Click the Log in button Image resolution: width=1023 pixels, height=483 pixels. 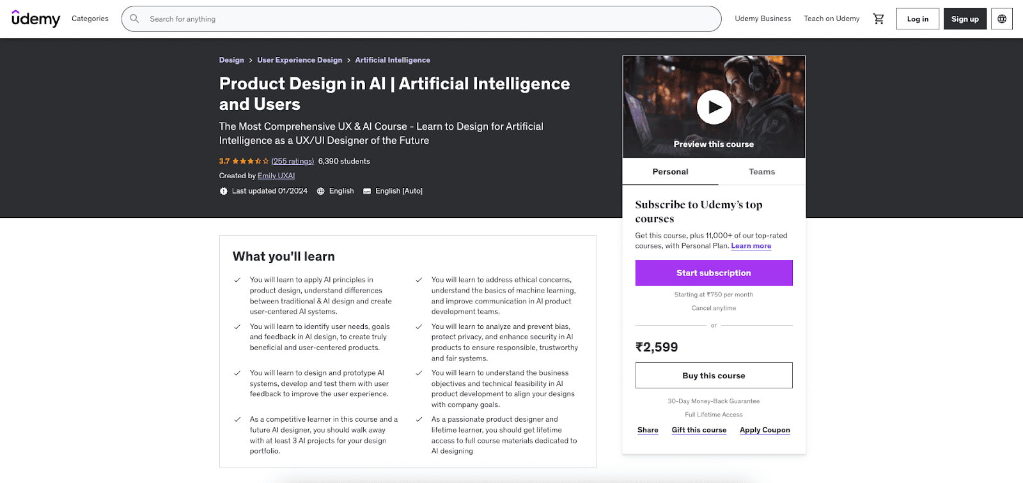(x=918, y=19)
